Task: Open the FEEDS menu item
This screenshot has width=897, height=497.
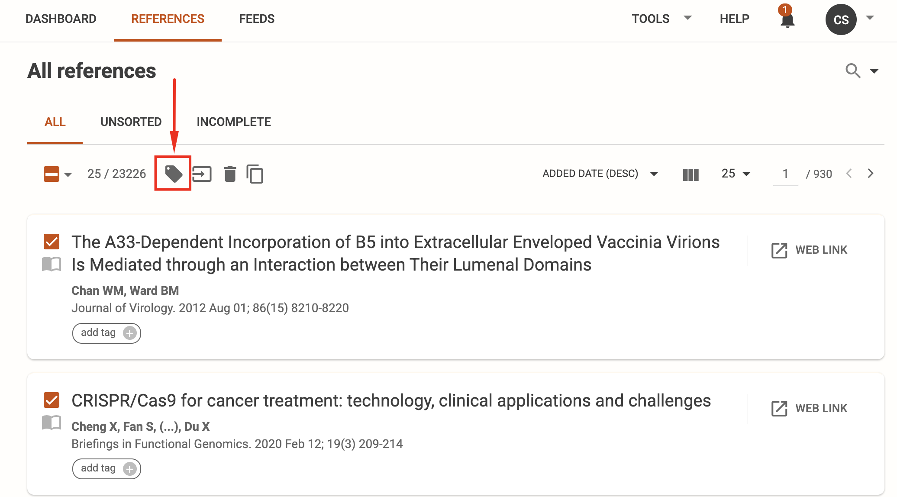Action: click(x=257, y=19)
